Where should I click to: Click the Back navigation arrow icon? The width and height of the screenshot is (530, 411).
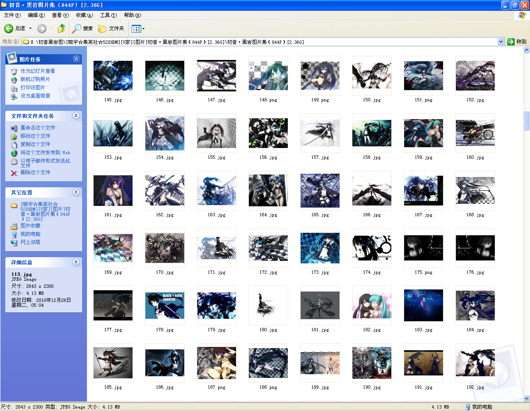coord(9,29)
